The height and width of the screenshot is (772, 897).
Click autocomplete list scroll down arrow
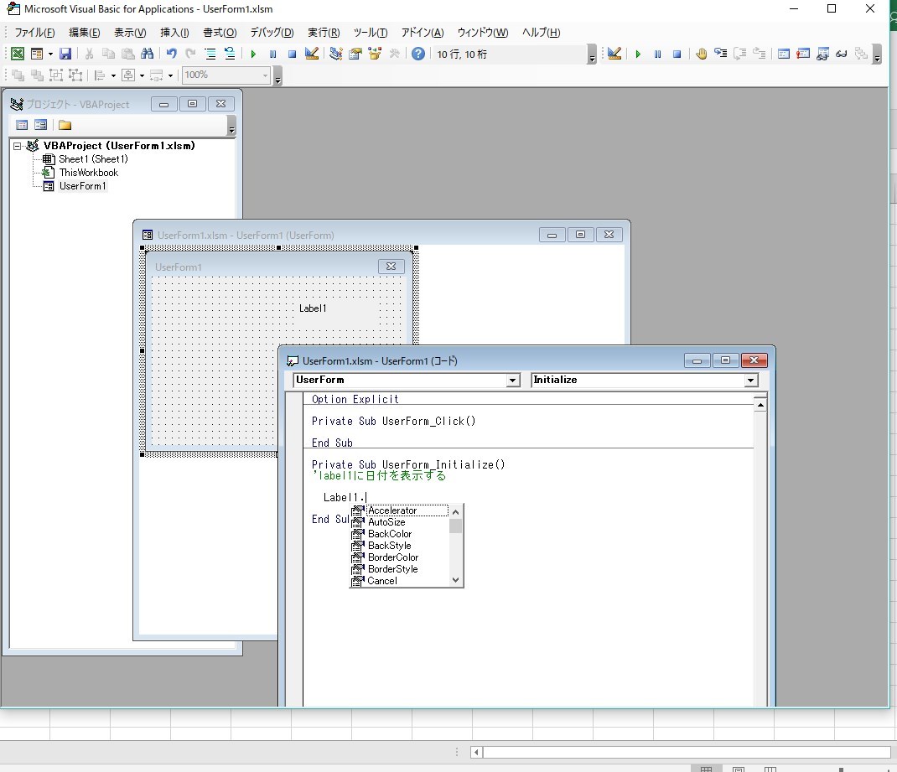(x=455, y=580)
